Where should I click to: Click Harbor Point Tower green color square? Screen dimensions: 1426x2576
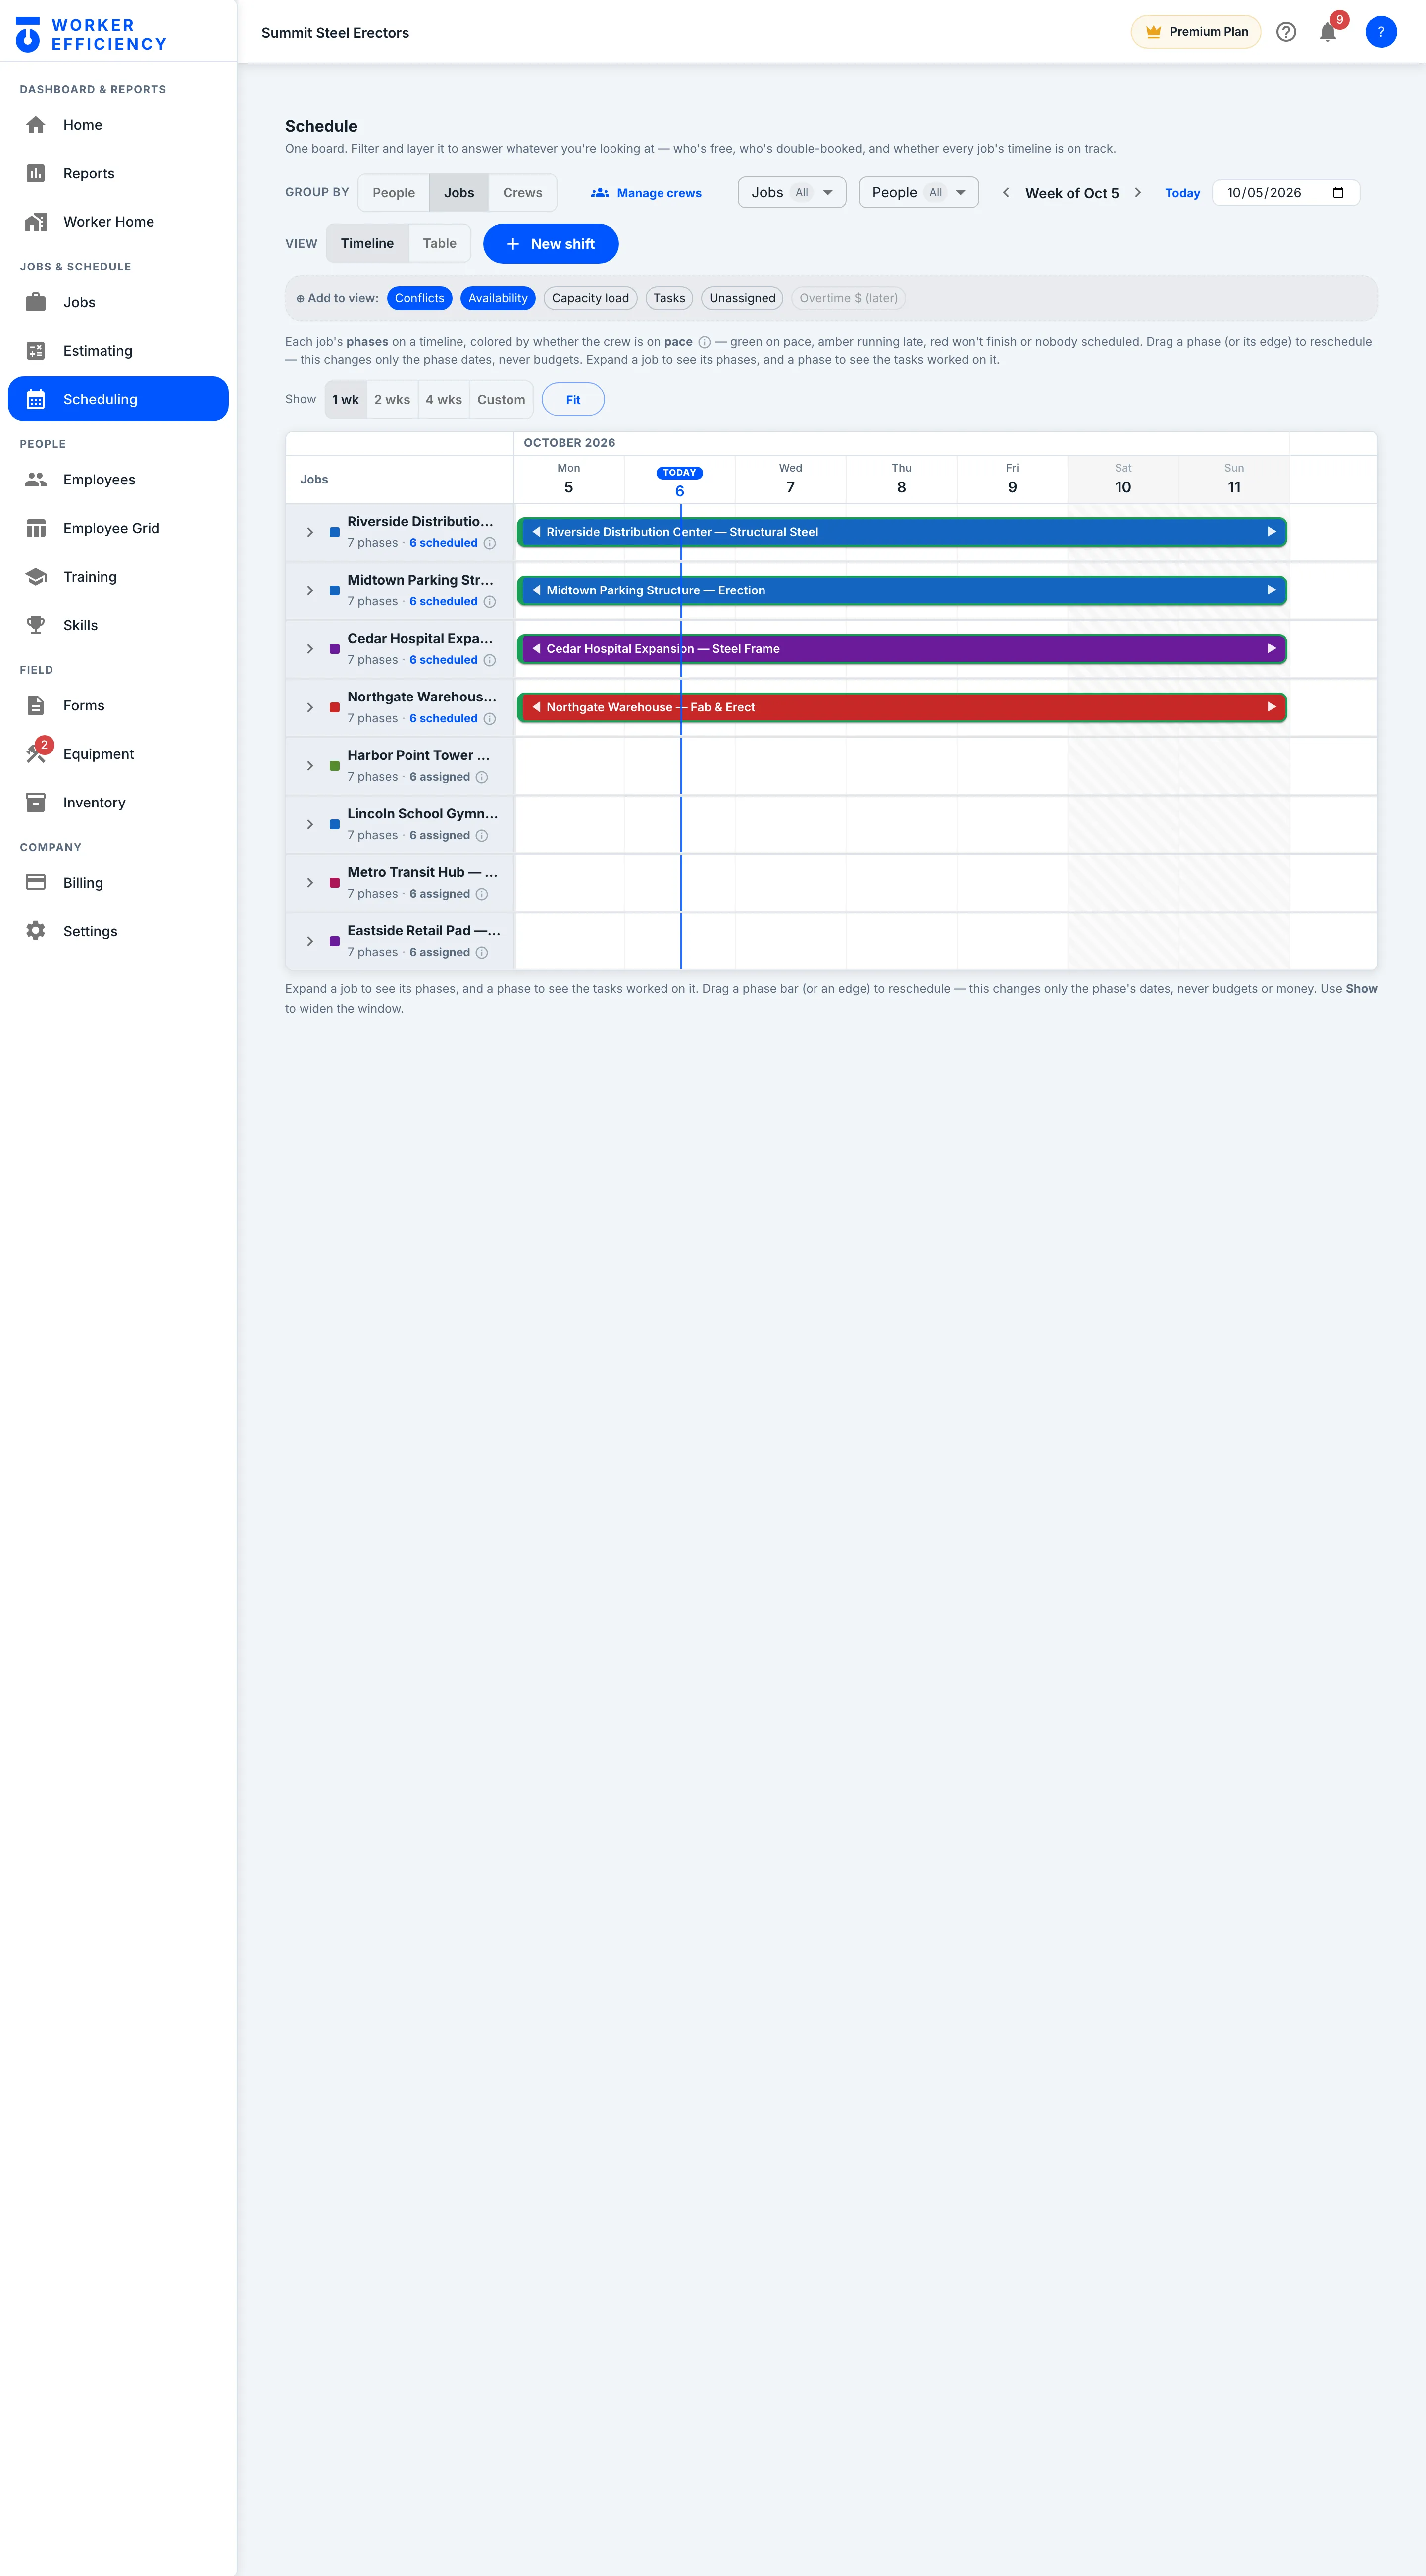[x=335, y=766]
